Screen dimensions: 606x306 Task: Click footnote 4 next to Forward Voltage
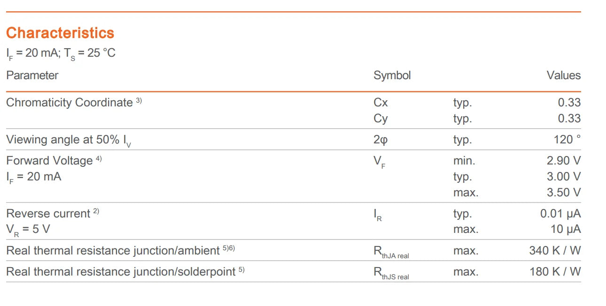(99, 159)
